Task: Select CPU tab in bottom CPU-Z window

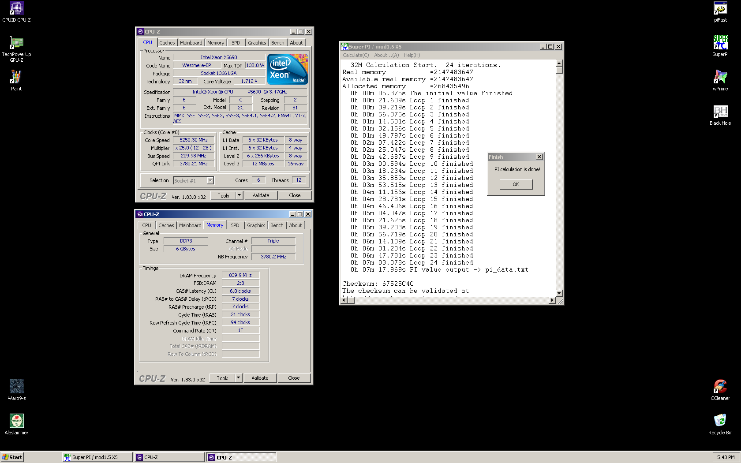Action: click(x=147, y=225)
